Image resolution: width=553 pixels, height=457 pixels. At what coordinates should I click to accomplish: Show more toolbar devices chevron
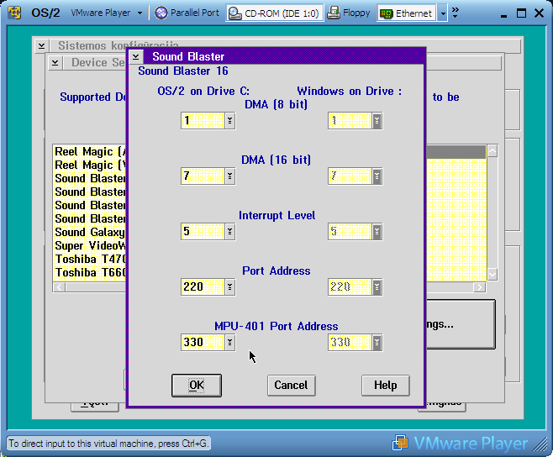point(456,13)
